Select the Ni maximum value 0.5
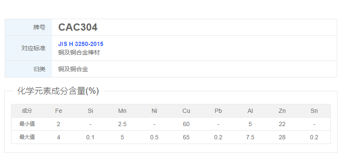341x164 pixels. tap(154, 138)
